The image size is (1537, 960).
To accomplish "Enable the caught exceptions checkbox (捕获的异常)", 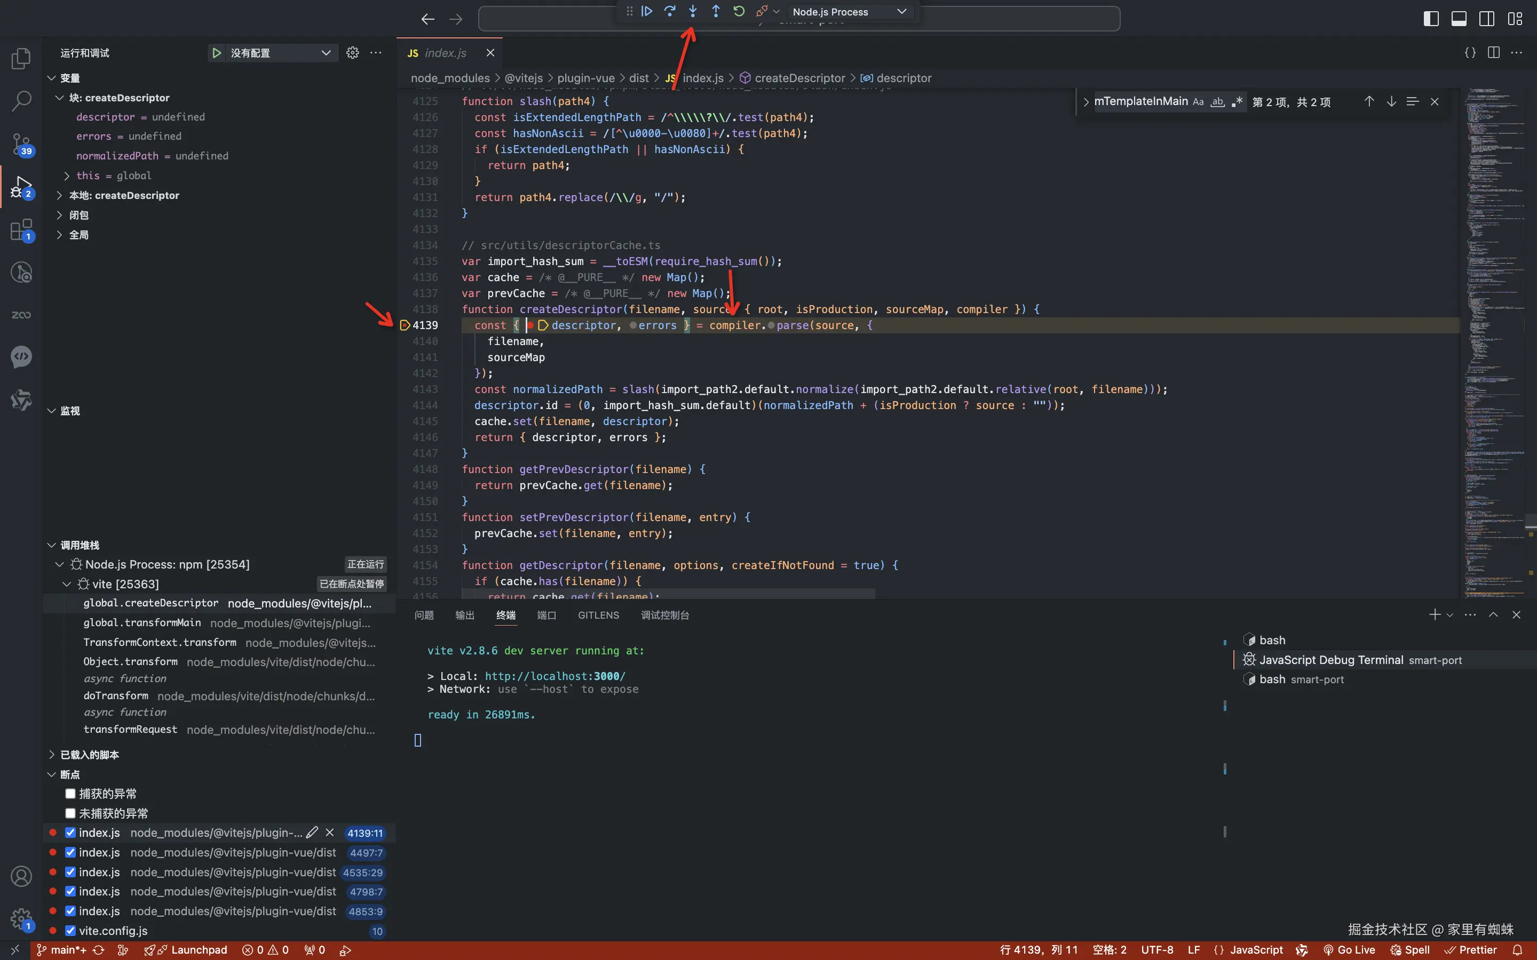I will [x=70, y=794].
